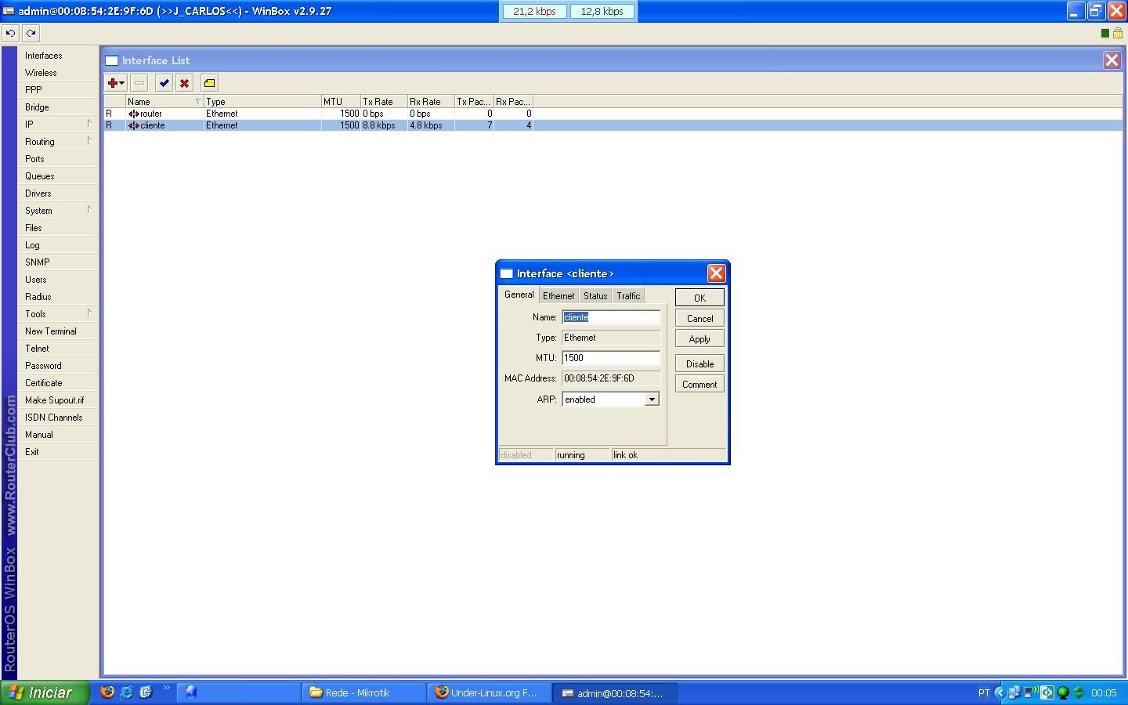Image resolution: width=1128 pixels, height=705 pixels.
Task: Expand the System submenu
Action: pyautogui.click(x=89, y=210)
